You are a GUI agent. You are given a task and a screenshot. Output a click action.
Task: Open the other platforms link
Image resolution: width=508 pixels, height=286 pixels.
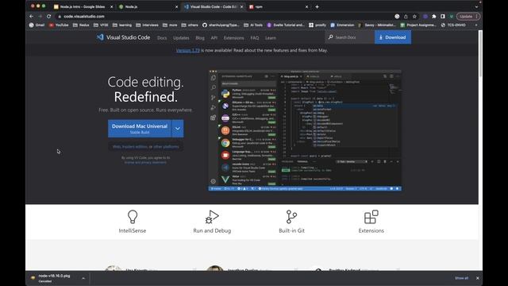click(166, 147)
